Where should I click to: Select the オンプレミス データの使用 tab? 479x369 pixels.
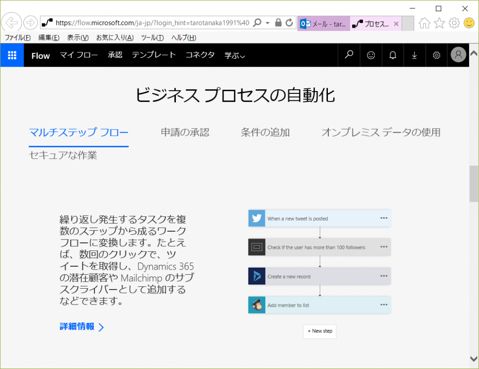381,132
